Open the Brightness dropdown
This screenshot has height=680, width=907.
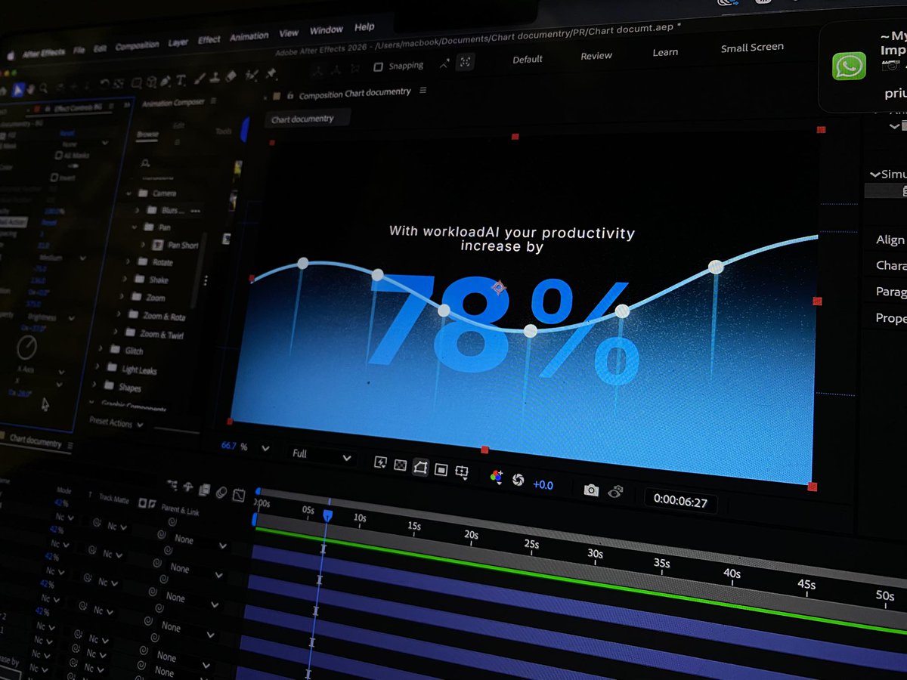(x=51, y=317)
